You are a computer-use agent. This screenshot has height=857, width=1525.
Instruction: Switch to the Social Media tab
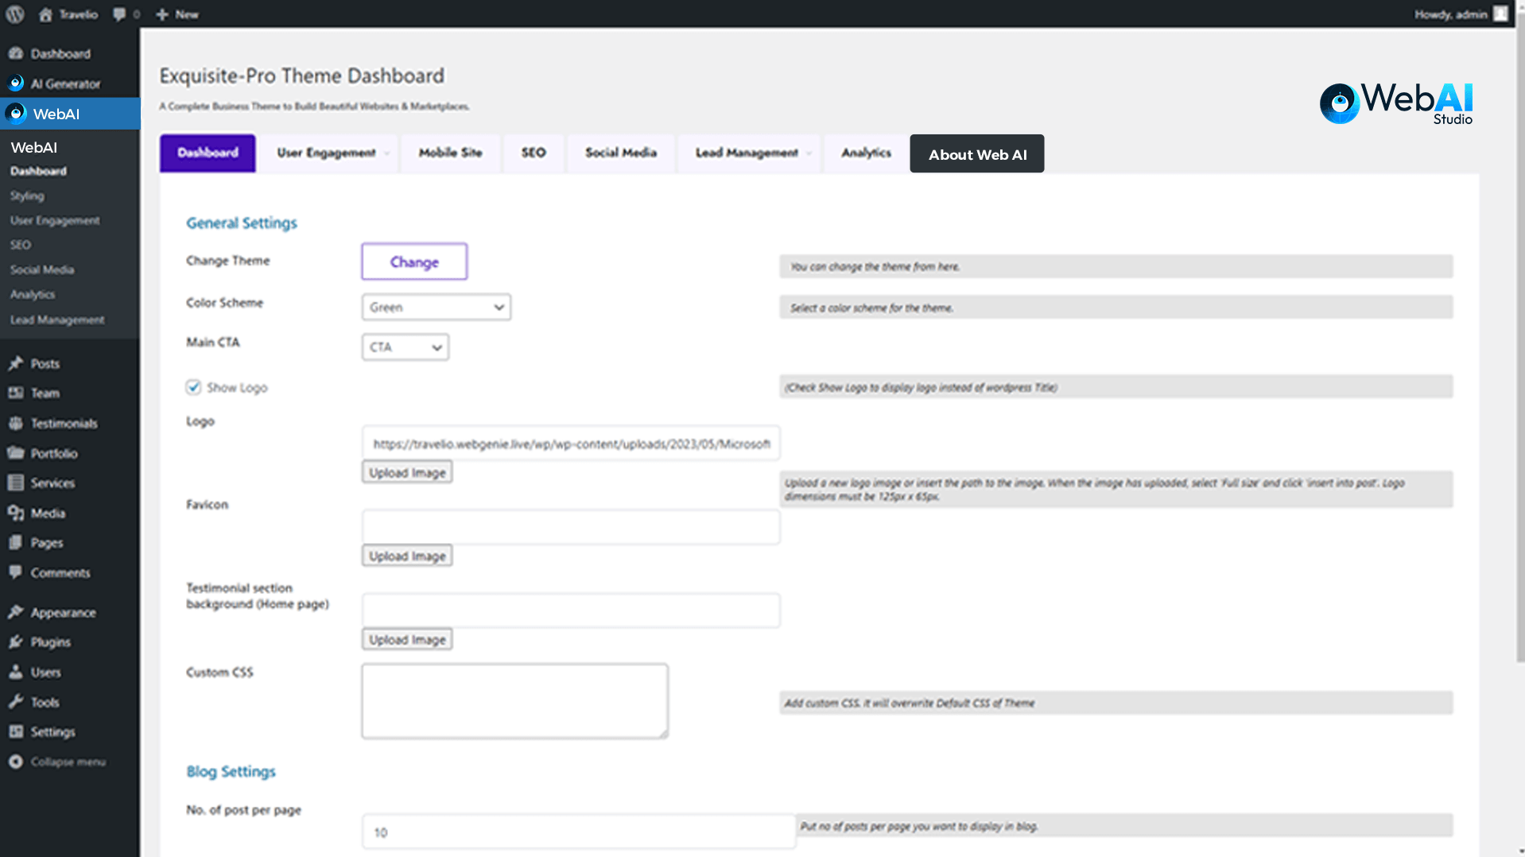click(x=621, y=153)
